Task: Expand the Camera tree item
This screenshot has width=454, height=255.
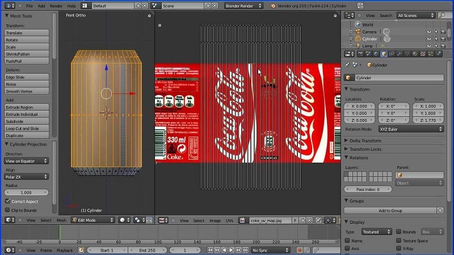Action: pos(351,32)
